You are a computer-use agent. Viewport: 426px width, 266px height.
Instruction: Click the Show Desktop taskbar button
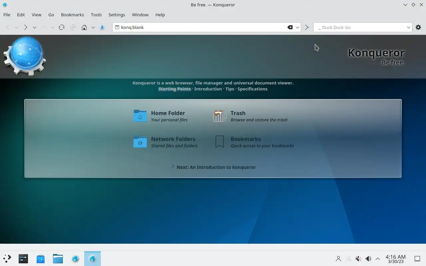pos(417,259)
